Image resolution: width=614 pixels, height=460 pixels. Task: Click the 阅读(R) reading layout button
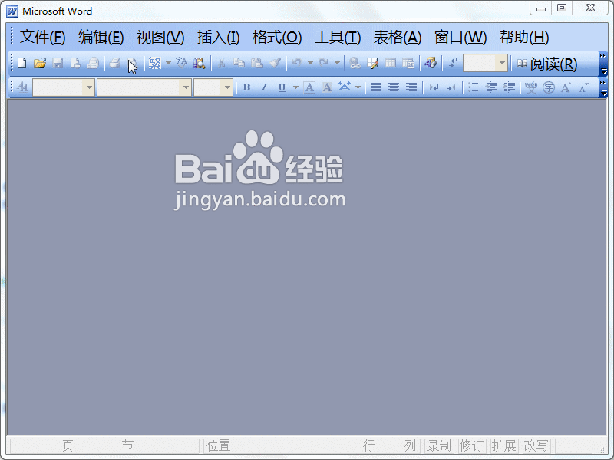[x=547, y=64]
